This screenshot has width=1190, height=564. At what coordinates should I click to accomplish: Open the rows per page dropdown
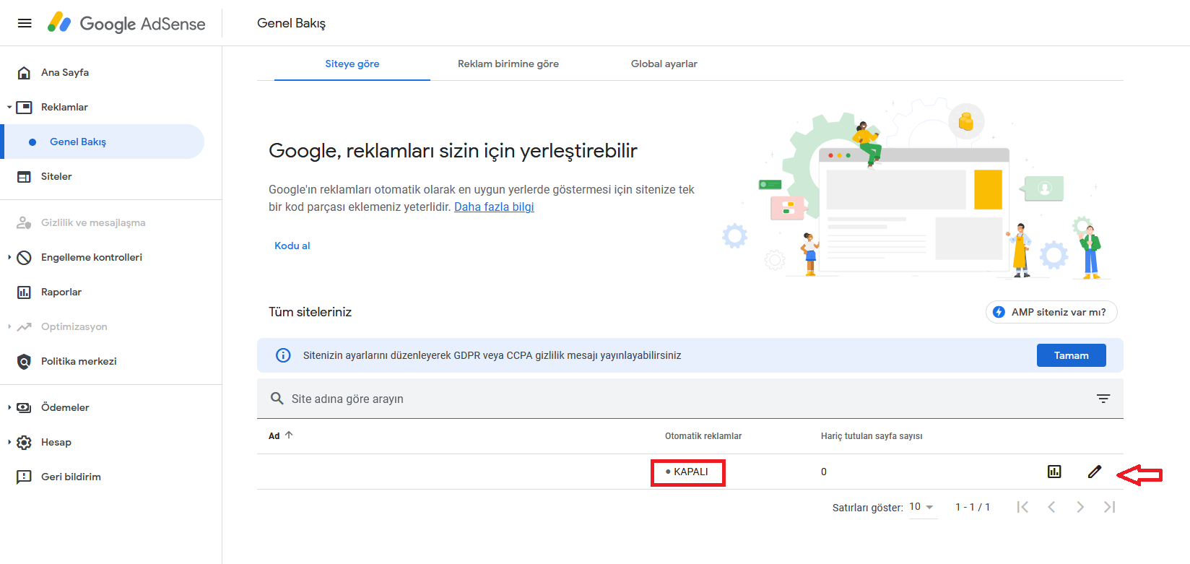click(x=922, y=507)
